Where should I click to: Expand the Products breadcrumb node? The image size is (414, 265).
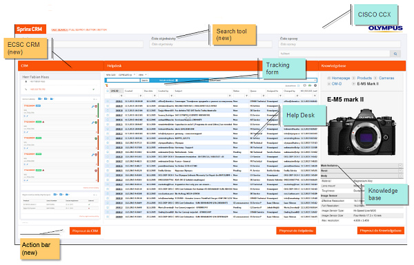click(x=353, y=78)
